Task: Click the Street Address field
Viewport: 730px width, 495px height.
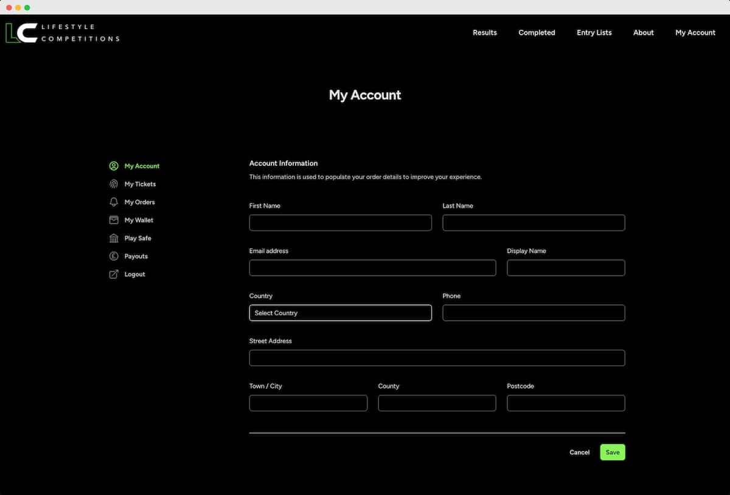Action: [437, 358]
